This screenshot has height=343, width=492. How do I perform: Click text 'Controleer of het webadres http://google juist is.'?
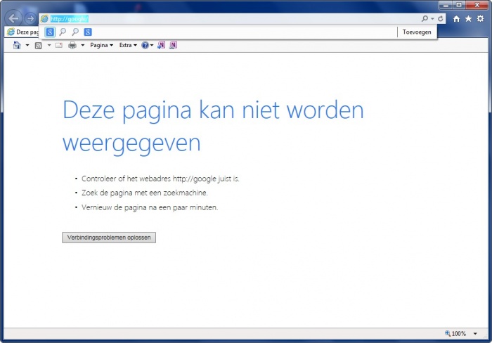coord(160,179)
